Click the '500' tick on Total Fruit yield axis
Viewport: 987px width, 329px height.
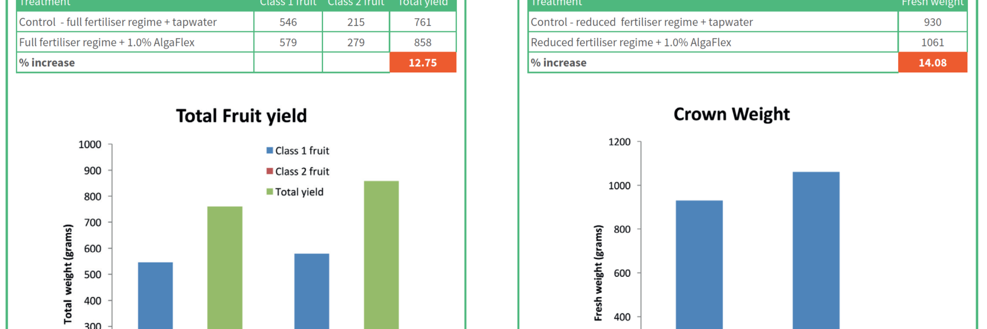(93, 275)
